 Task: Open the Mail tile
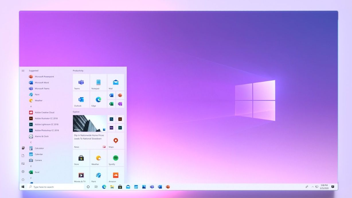click(115, 82)
